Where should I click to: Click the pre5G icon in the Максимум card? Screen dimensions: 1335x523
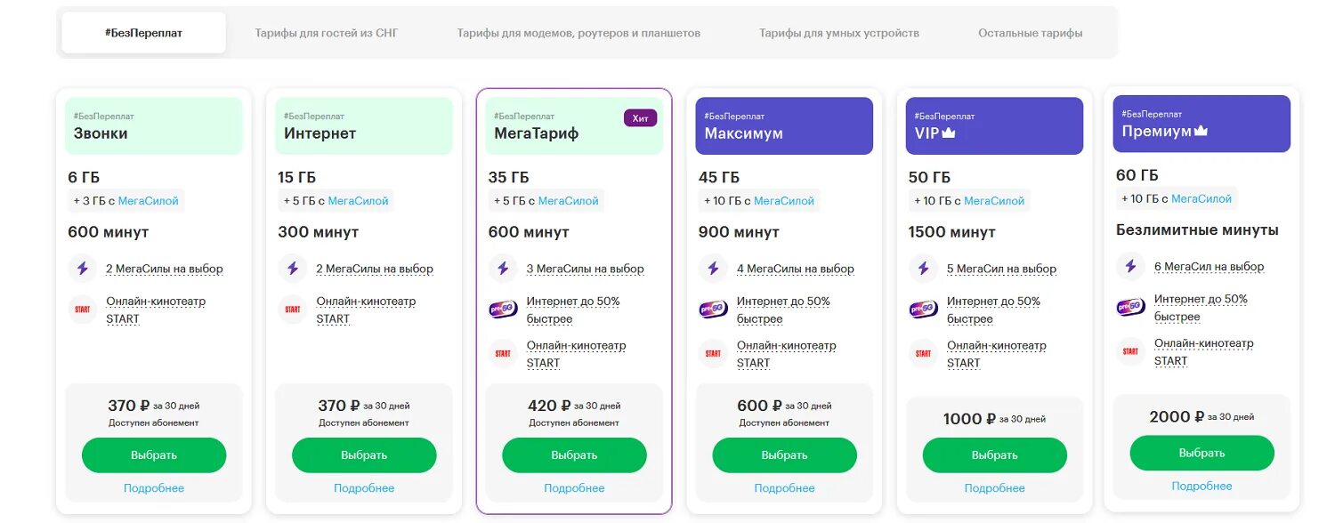[713, 310]
